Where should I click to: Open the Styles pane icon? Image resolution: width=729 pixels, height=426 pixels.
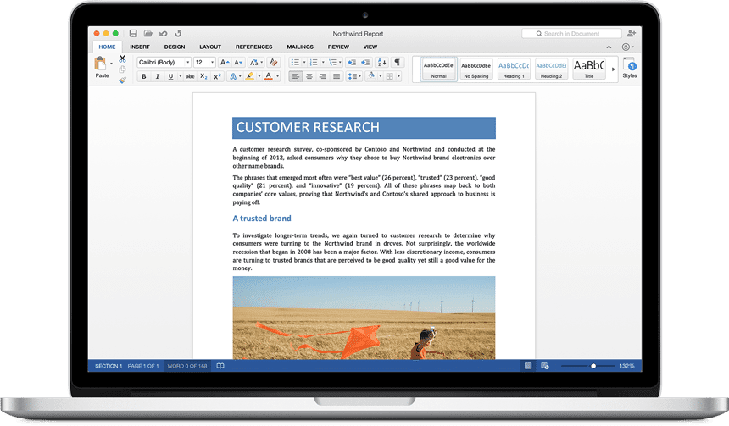click(x=629, y=67)
